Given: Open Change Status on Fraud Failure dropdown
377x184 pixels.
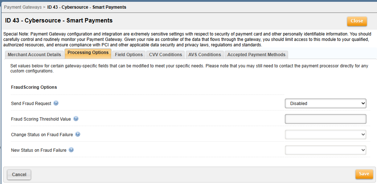Looking at the screenshot, I should (x=325, y=134).
